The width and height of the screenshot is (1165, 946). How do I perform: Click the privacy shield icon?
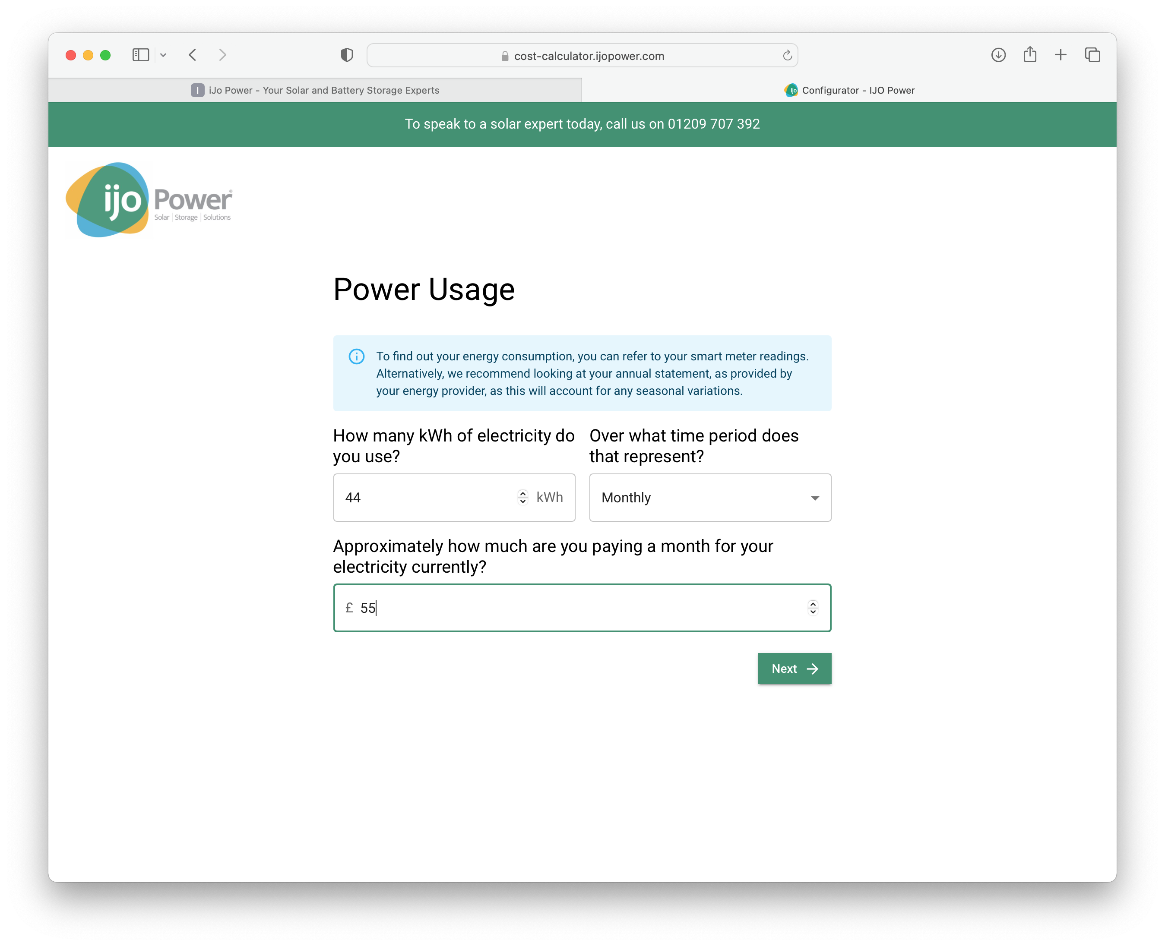(347, 55)
